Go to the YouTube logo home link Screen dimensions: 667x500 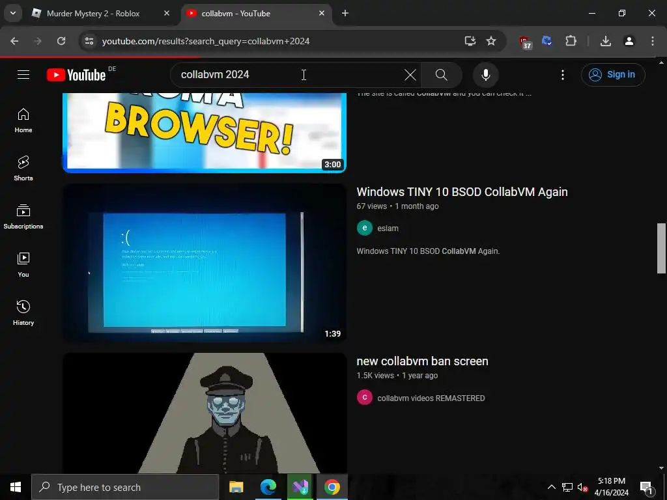[76, 75]
